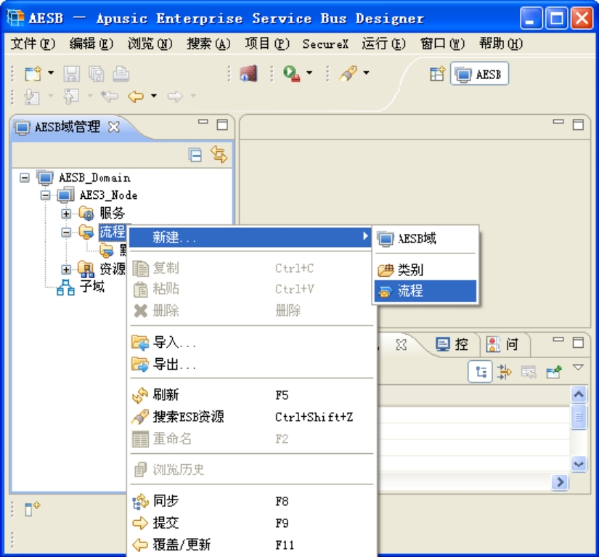Screen dimensions: 599x557
Task: Maximize the editor area
Action: coord(578,125)
